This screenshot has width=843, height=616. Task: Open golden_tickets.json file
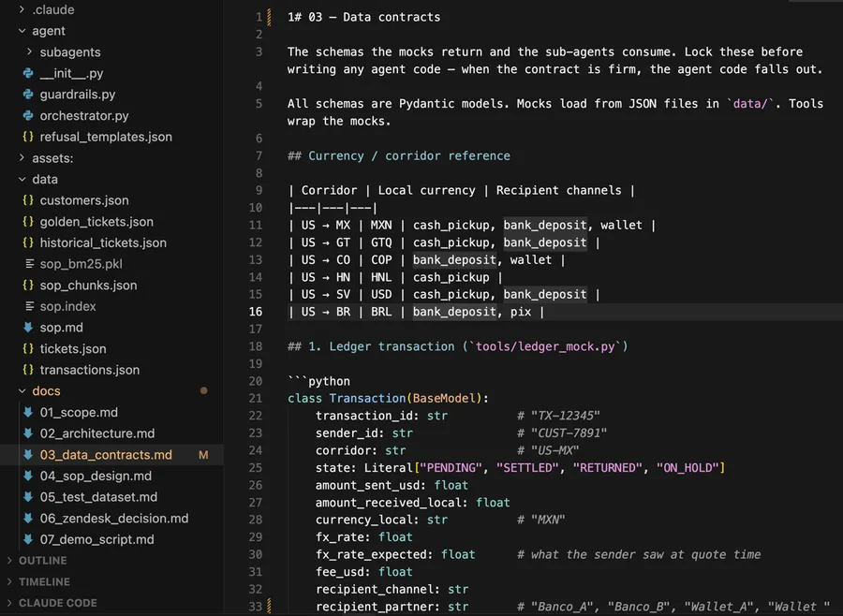[x=96, y=222]
